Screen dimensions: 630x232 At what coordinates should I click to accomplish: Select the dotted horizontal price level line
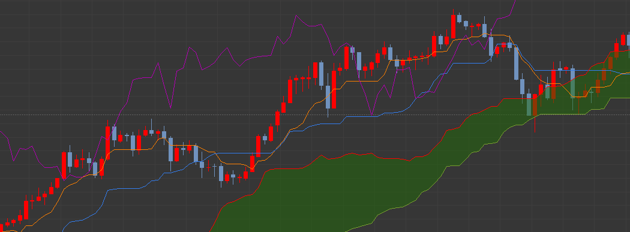[x=315, y=115]
